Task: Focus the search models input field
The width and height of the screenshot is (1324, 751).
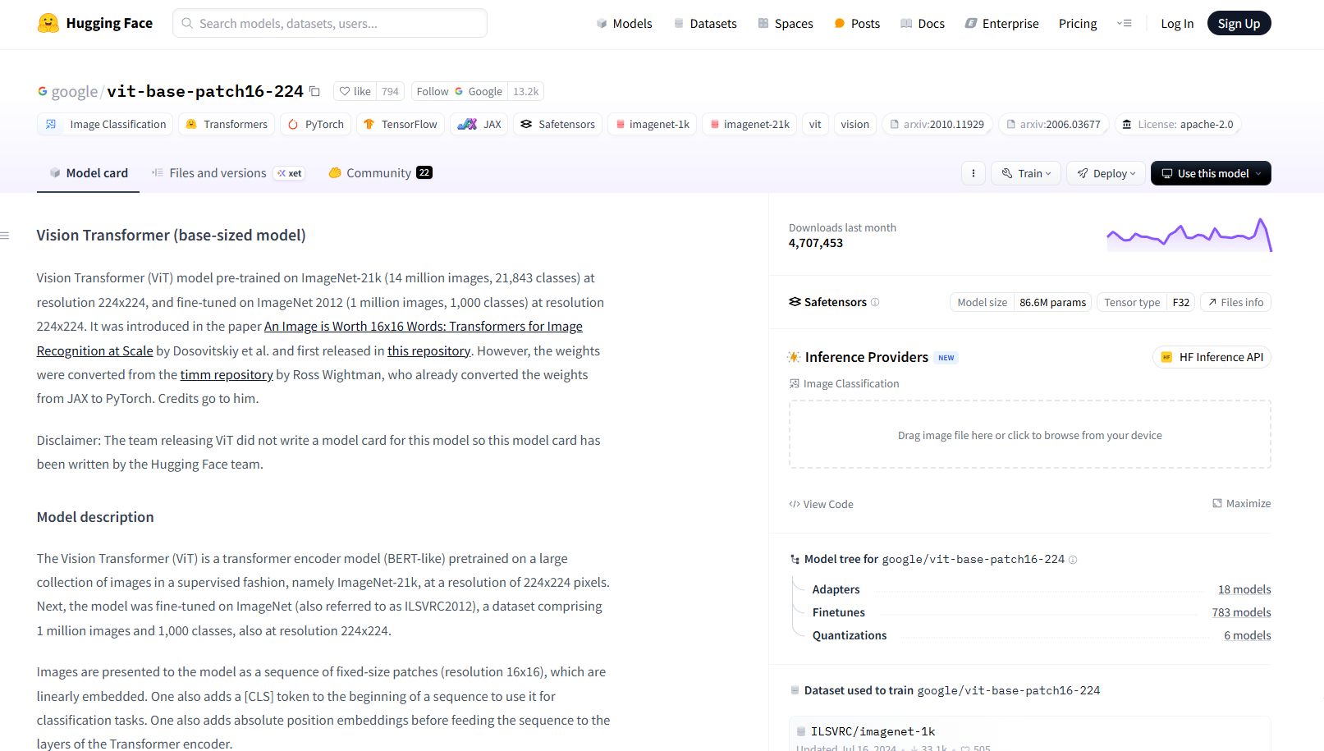Action: click(330, 23)
